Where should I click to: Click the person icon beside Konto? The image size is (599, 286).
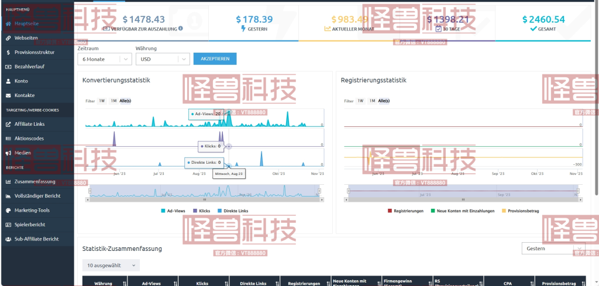8,81
